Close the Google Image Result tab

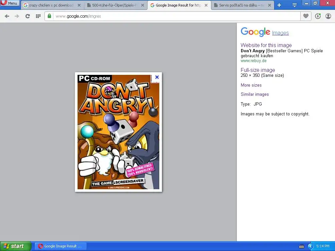click(x=206, y=5)
